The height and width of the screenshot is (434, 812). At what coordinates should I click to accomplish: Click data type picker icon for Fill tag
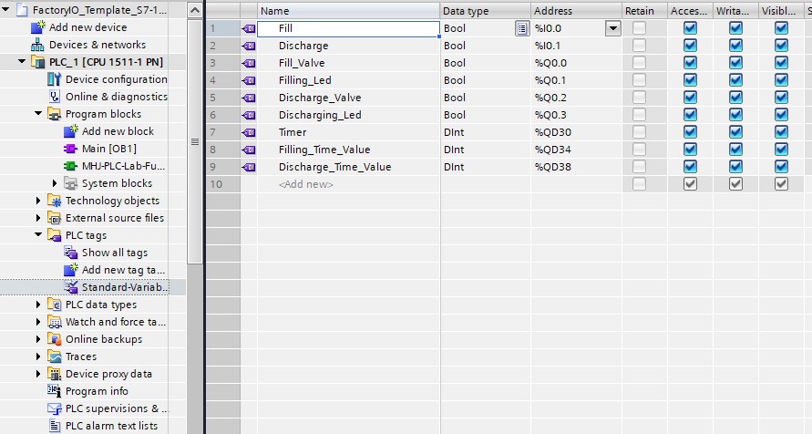[521, 28]
